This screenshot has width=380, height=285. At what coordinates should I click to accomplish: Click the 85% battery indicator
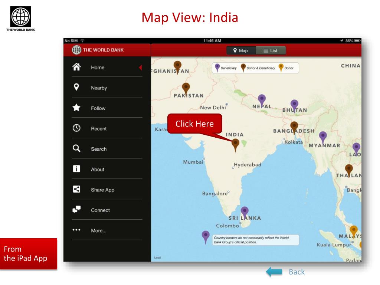click(353, 41)
